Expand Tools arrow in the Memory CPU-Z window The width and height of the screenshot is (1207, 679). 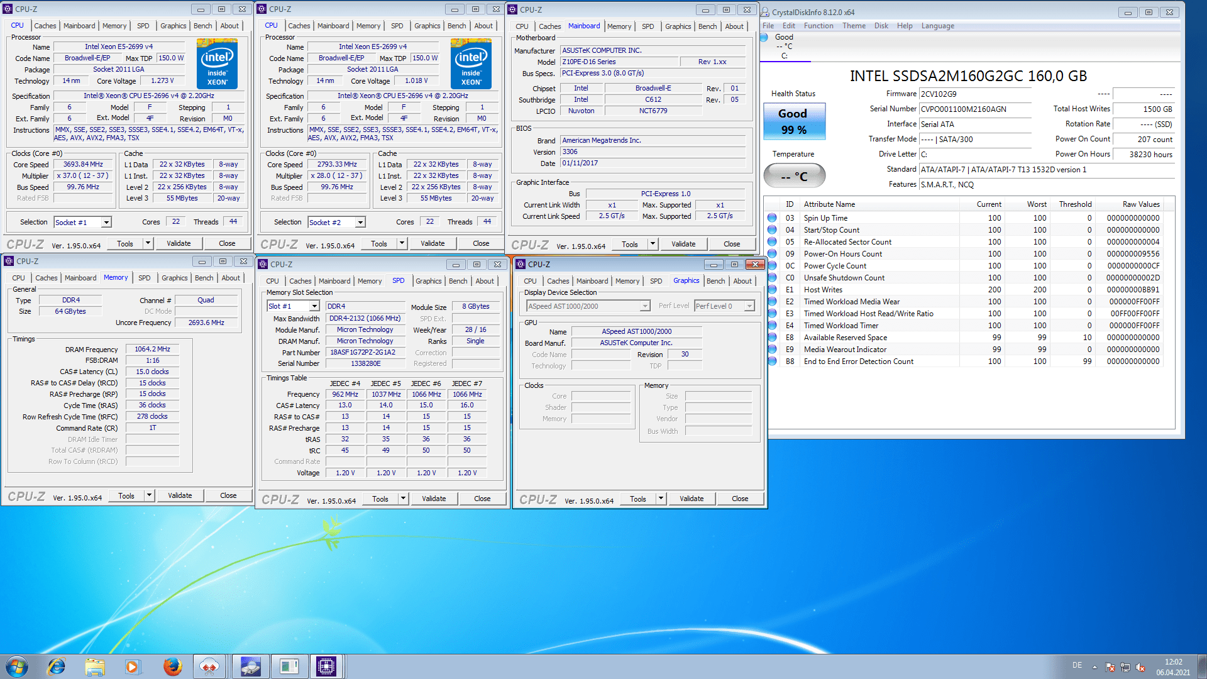(149, 495)
